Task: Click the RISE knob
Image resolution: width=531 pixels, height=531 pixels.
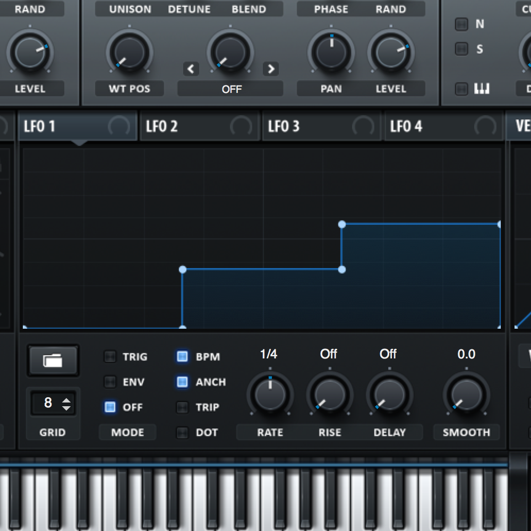Action: tap(330, 395)
